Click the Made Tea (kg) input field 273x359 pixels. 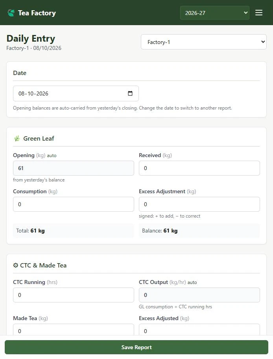[x=73, y=330]
